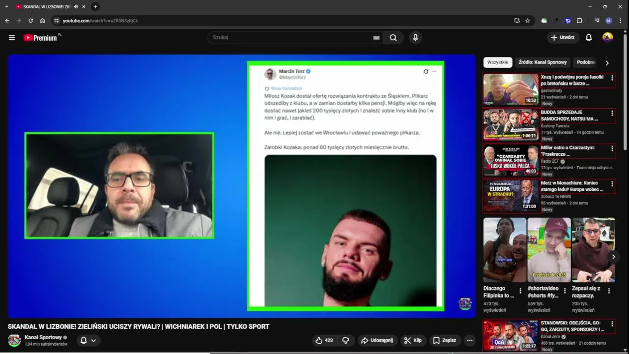Select the Wszystkie filter chip
Screen dimensions: 629x354
[498, 62]
